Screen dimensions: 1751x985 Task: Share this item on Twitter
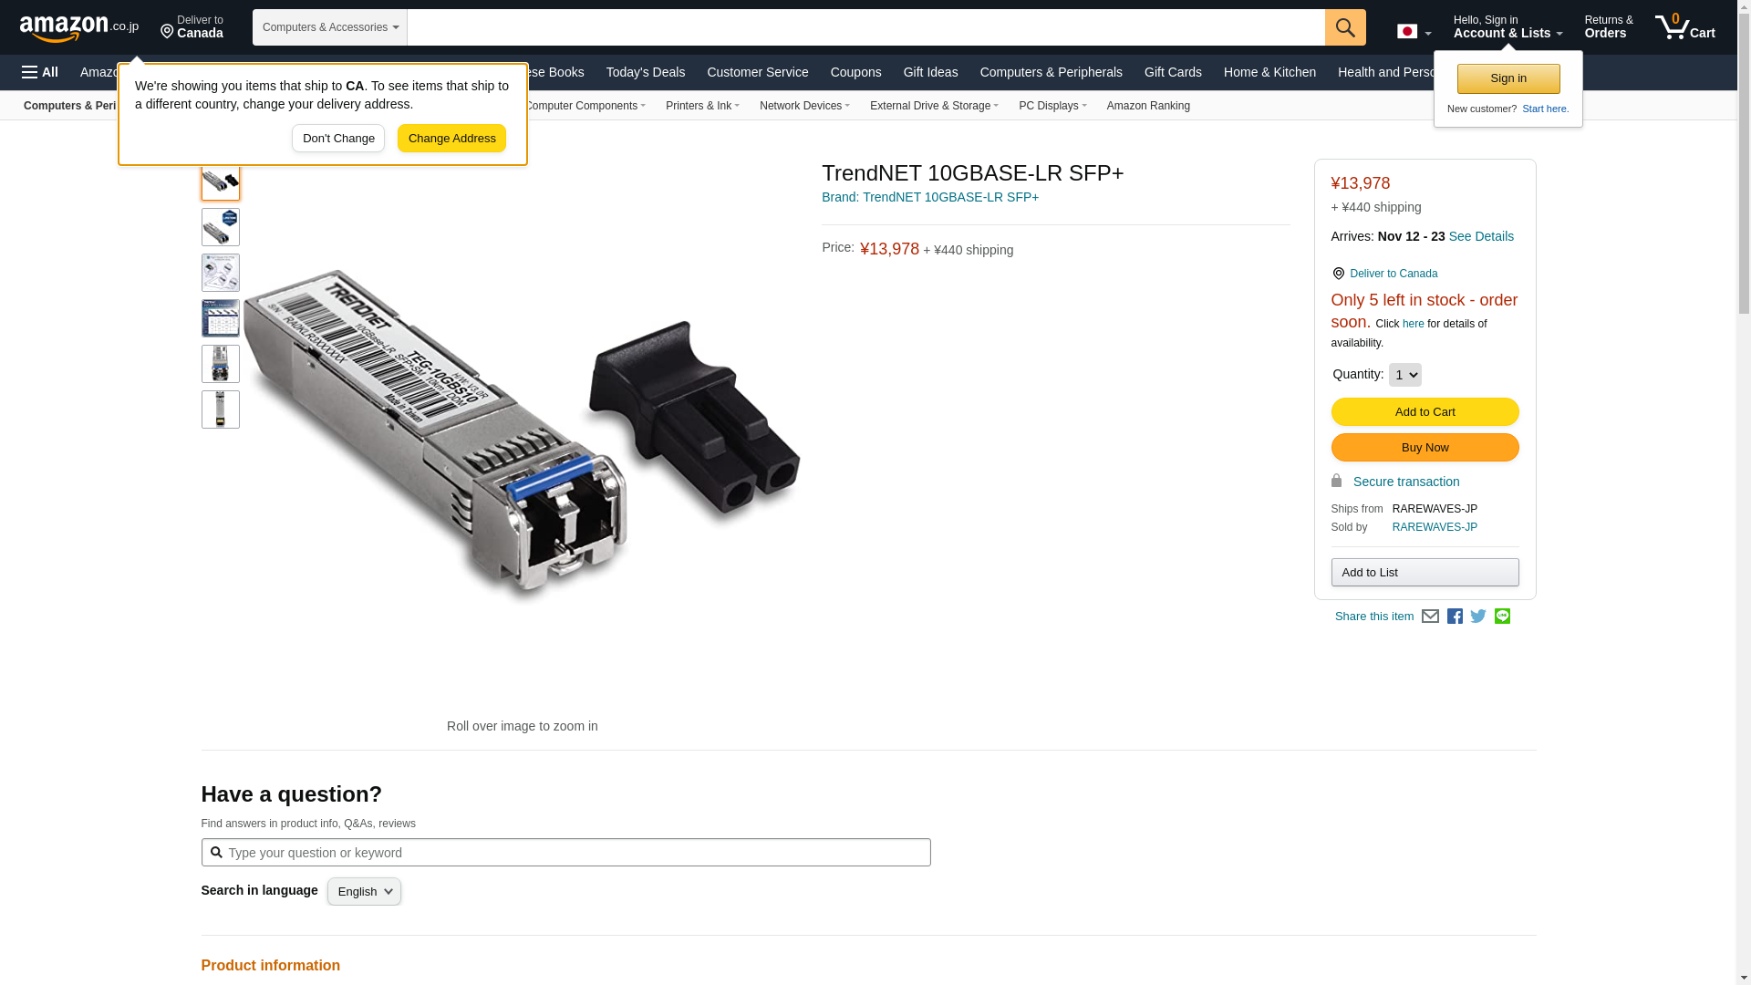pyautogui.click(x=1478, y=617)
